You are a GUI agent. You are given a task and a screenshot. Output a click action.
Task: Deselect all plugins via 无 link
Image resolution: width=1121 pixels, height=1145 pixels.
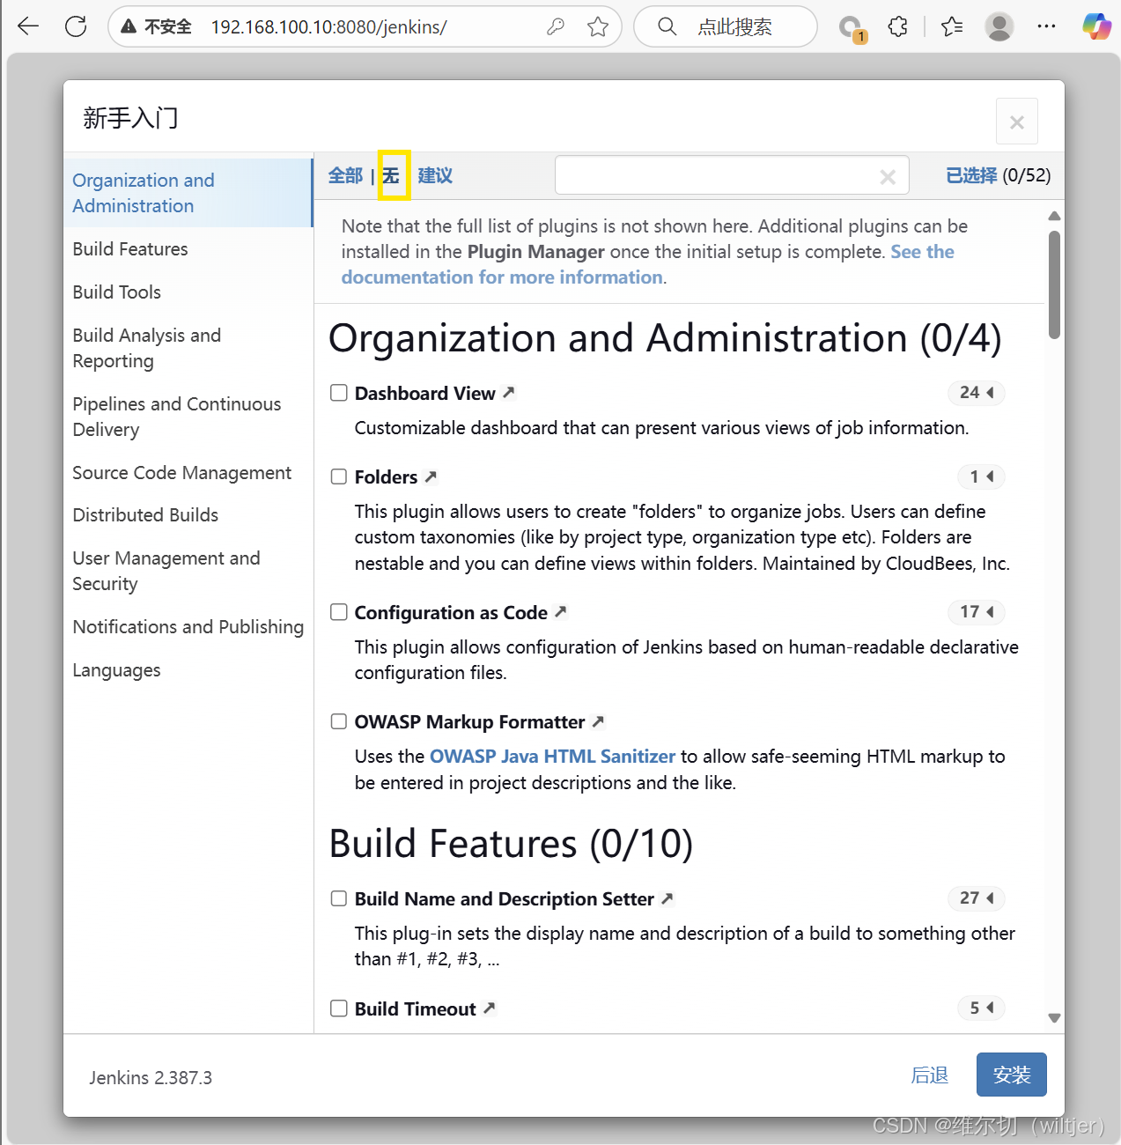tap(392, 175)
